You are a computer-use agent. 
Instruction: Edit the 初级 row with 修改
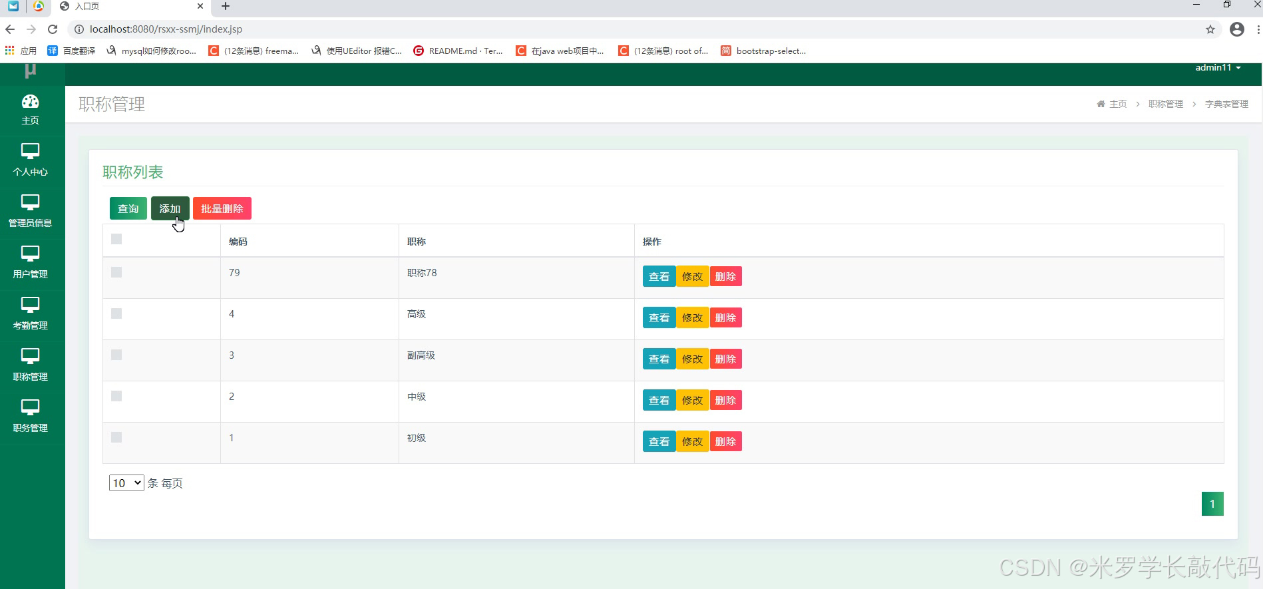[x=692, y=441]
